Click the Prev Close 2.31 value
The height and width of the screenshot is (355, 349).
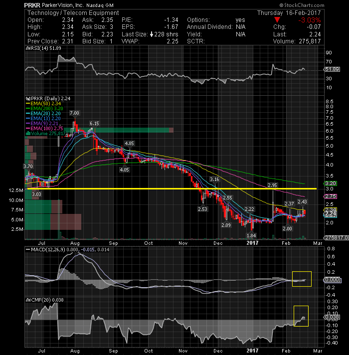(67, 41)
